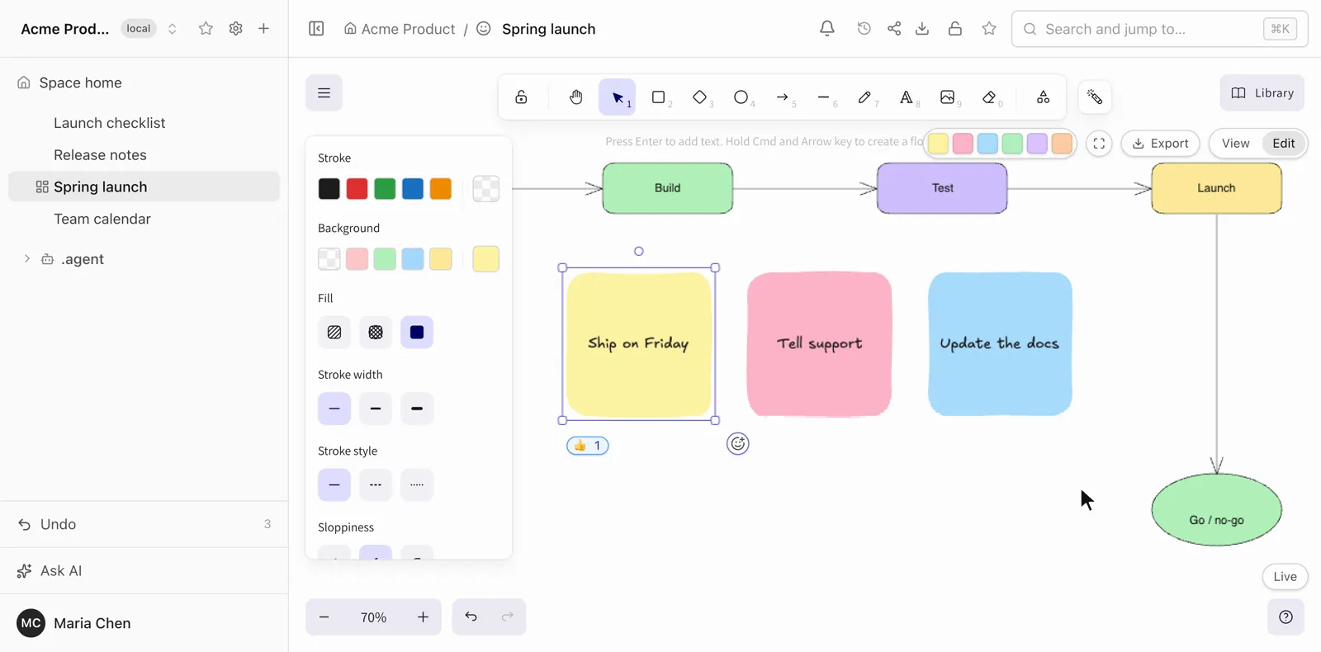
Task: Toggle the canvas lock tool
Action: 521,97
